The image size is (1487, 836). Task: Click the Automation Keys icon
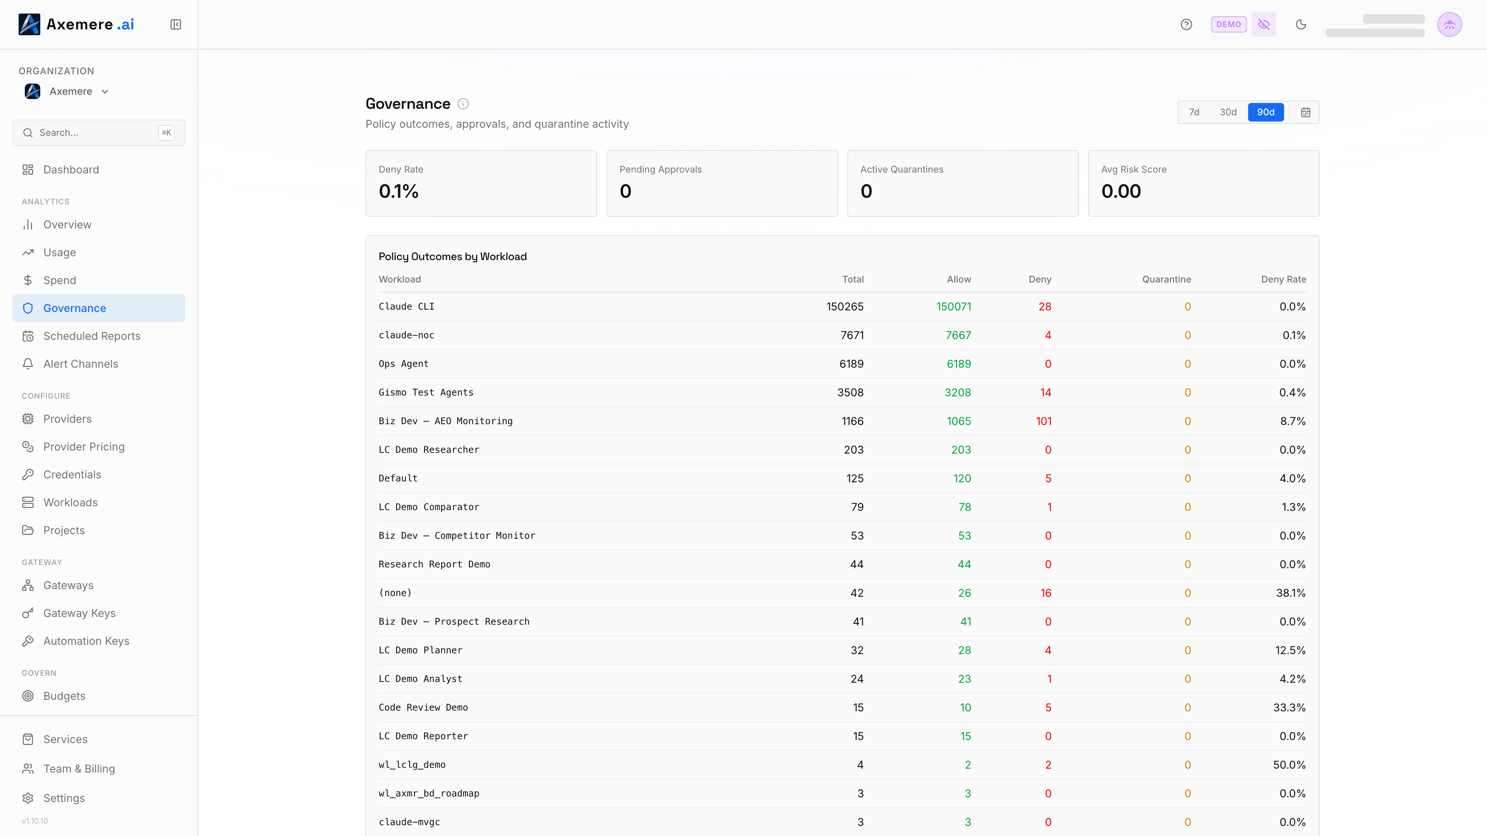click(x=28, y=641)
